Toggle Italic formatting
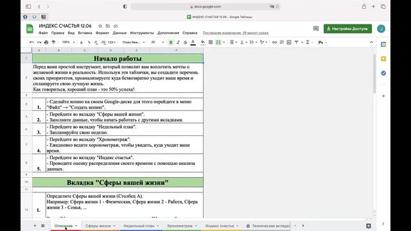Viewport: 411px width, 231px height. point(178,42)
